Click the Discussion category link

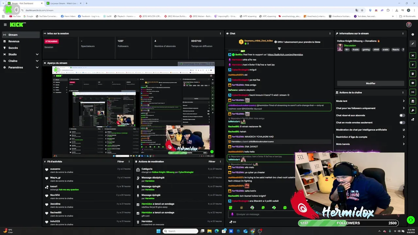[350, 45]
